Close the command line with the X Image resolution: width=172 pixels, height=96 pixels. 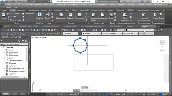76,91
